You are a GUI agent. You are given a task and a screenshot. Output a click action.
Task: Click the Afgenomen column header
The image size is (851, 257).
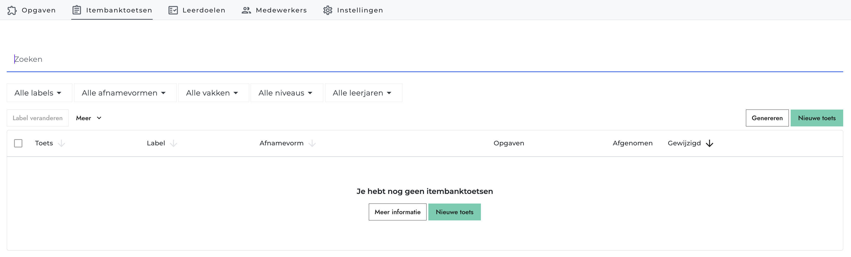(x=633, y=143)
